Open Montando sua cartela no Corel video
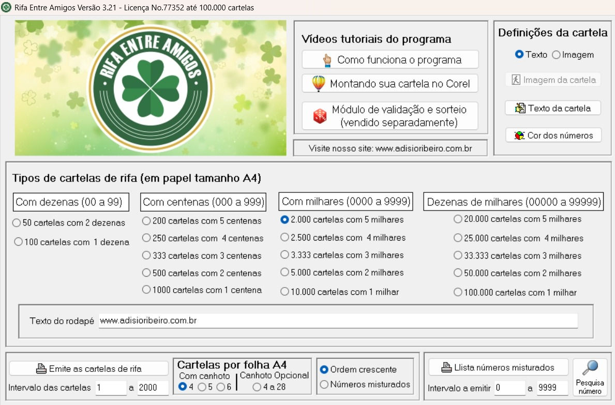This screenshot has width=615, height=405. click(390, 83)
